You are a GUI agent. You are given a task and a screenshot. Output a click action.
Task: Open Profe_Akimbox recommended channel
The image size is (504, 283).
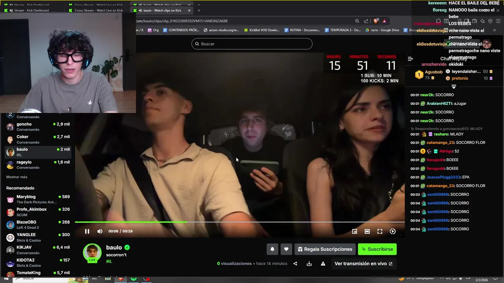pyautogui.click(x=38, y=212)
